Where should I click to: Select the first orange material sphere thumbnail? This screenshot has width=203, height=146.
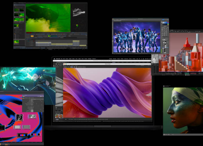(57, 116)
